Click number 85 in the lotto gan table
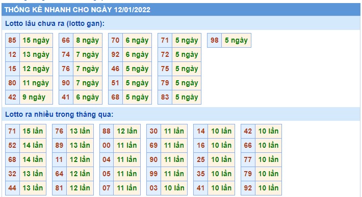 12,40
